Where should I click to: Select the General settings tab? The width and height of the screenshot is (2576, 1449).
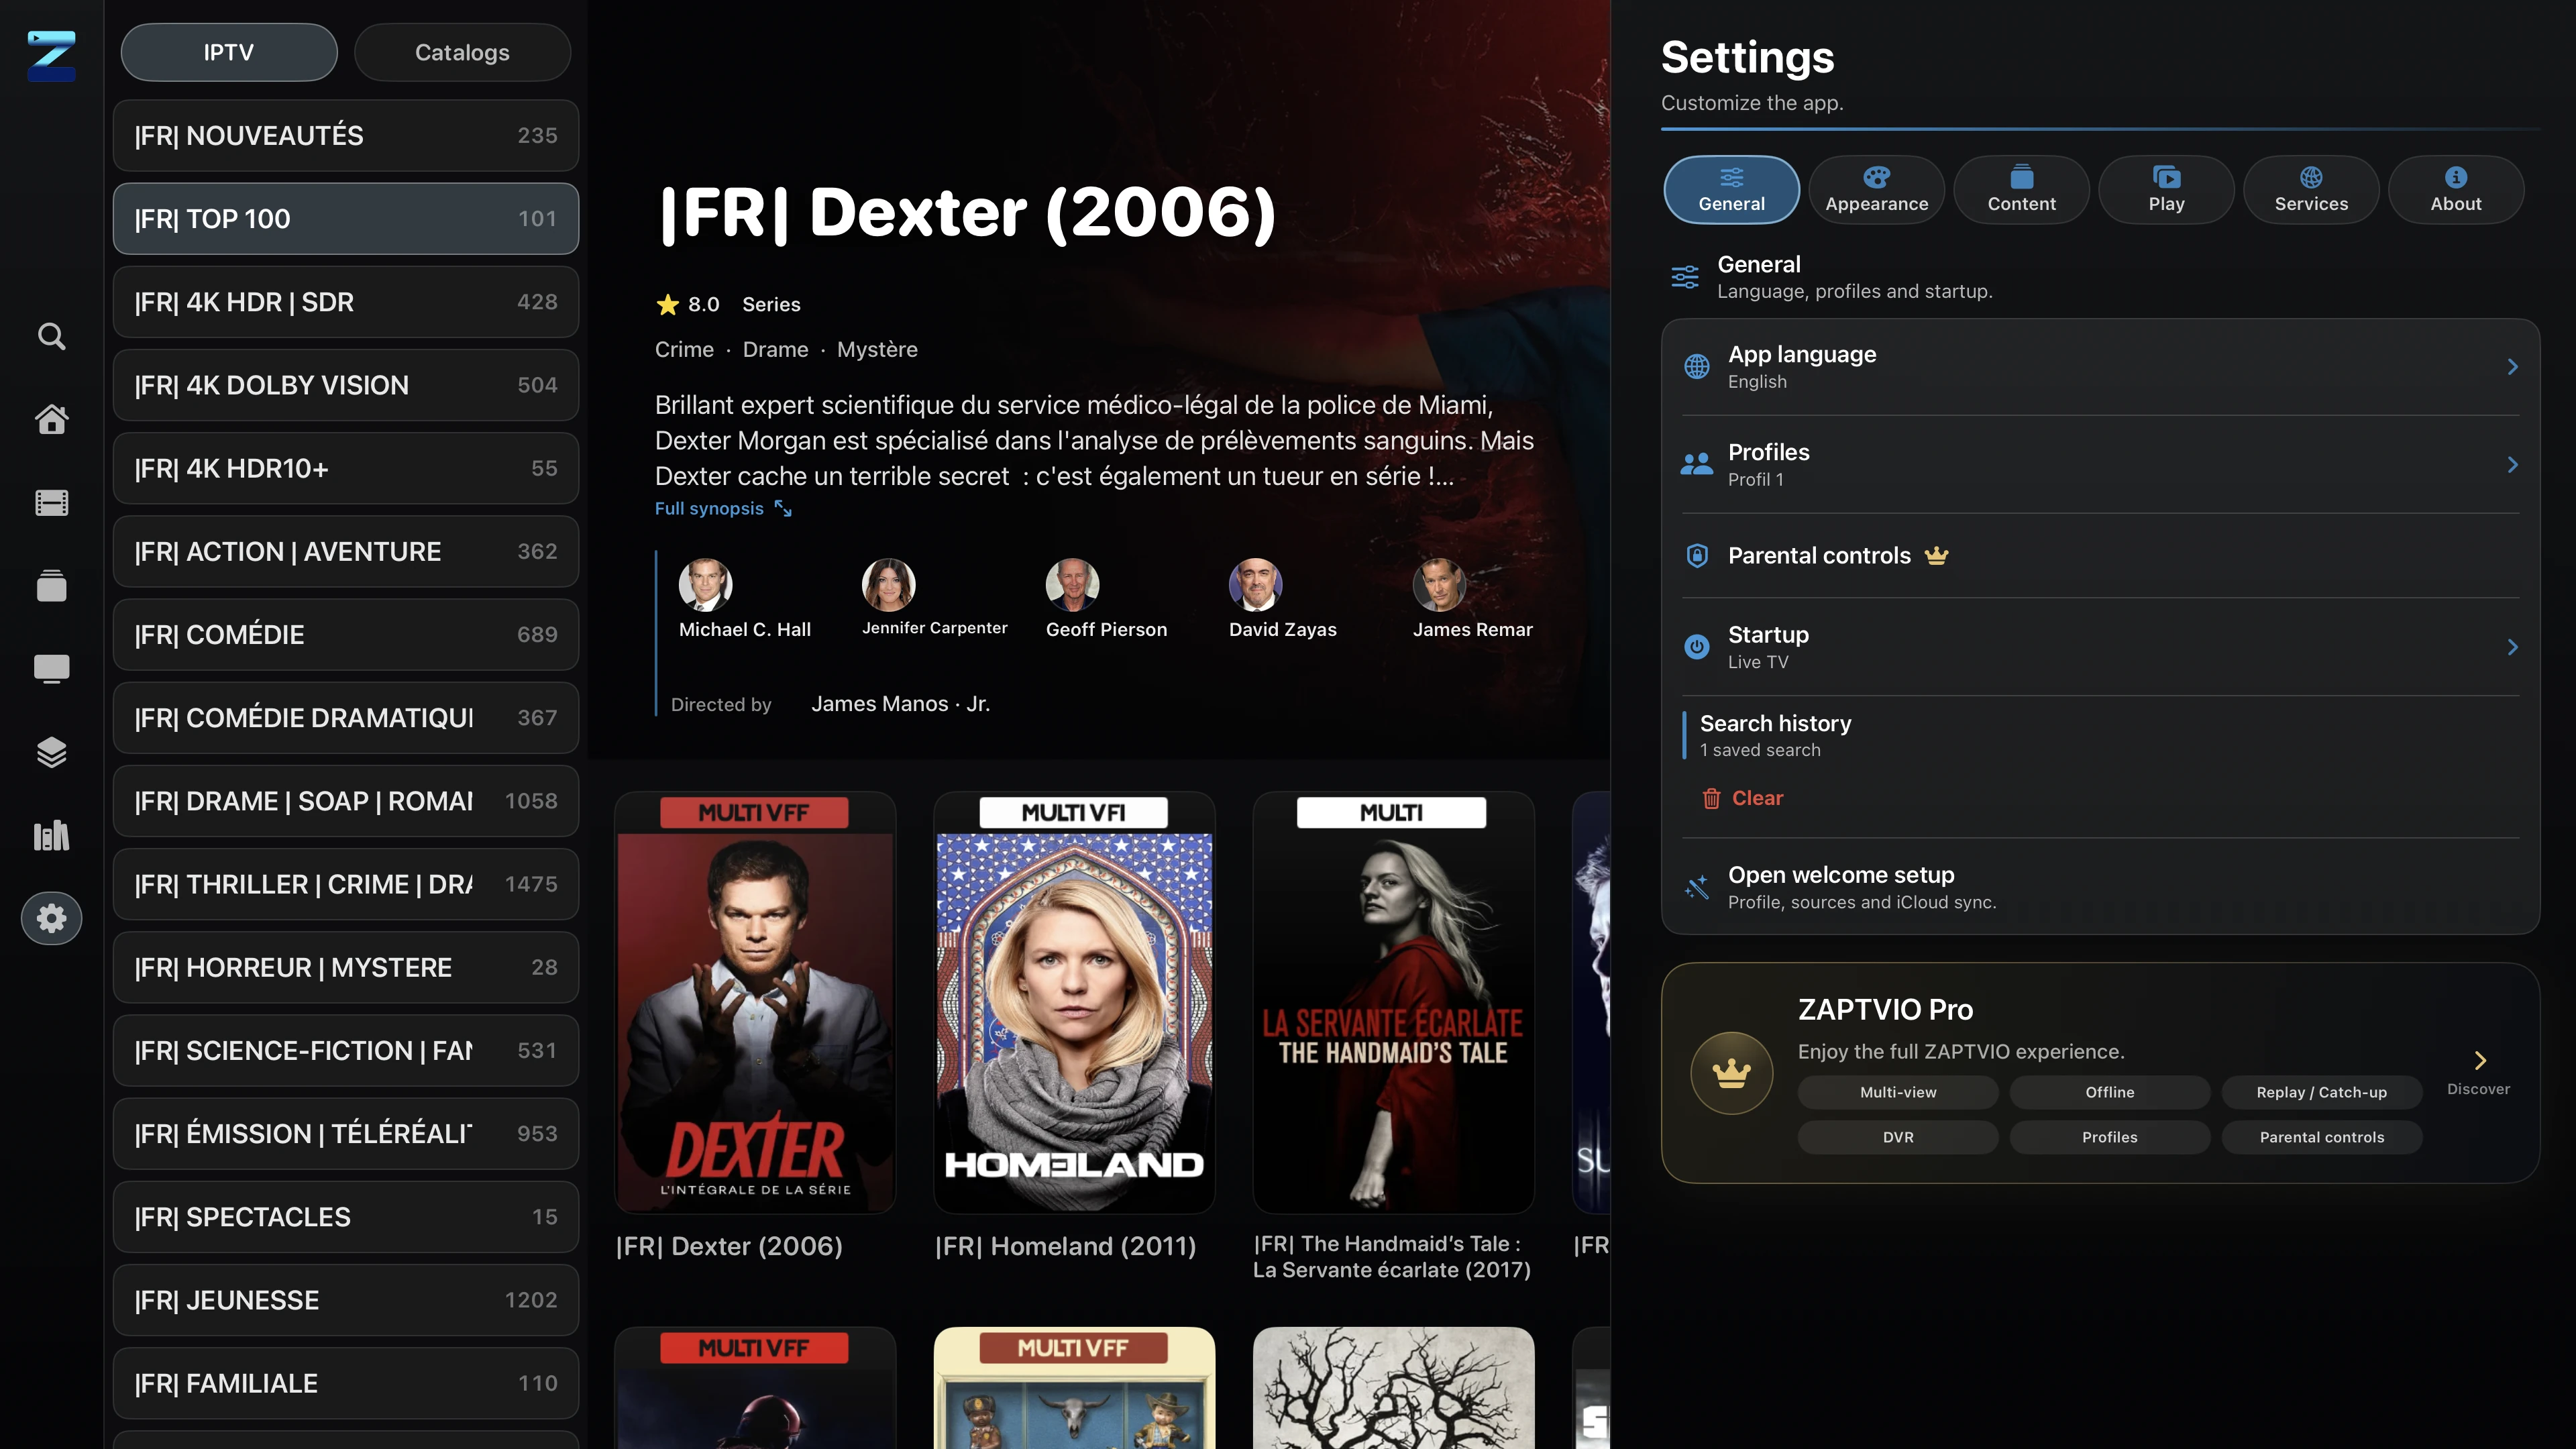(1731, 190)
